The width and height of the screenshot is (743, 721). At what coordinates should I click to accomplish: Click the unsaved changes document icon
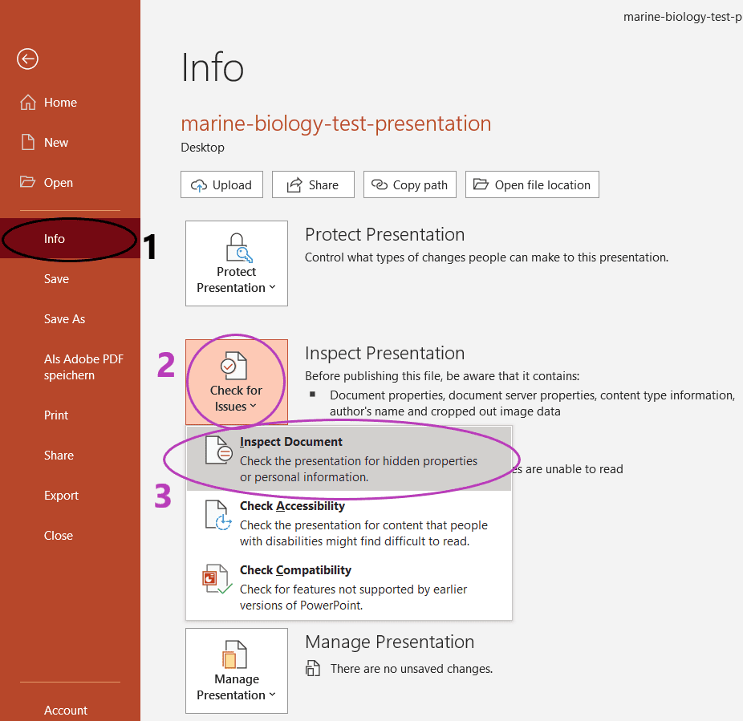313,668
